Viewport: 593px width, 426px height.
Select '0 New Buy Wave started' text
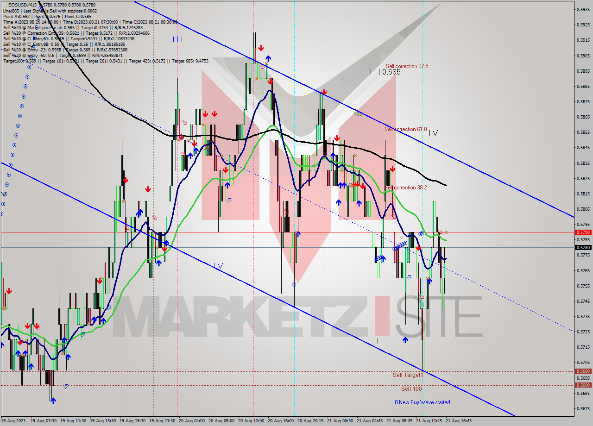point(422,402)
